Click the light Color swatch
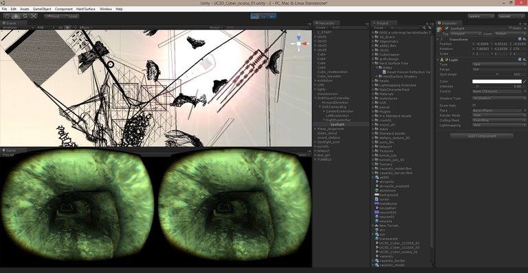Screen dimensions: 528x273 pos(497,81)
